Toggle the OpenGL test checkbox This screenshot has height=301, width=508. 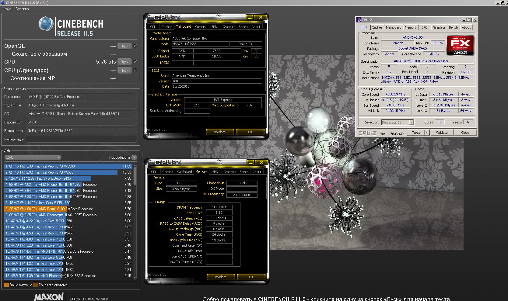(135, 46)
